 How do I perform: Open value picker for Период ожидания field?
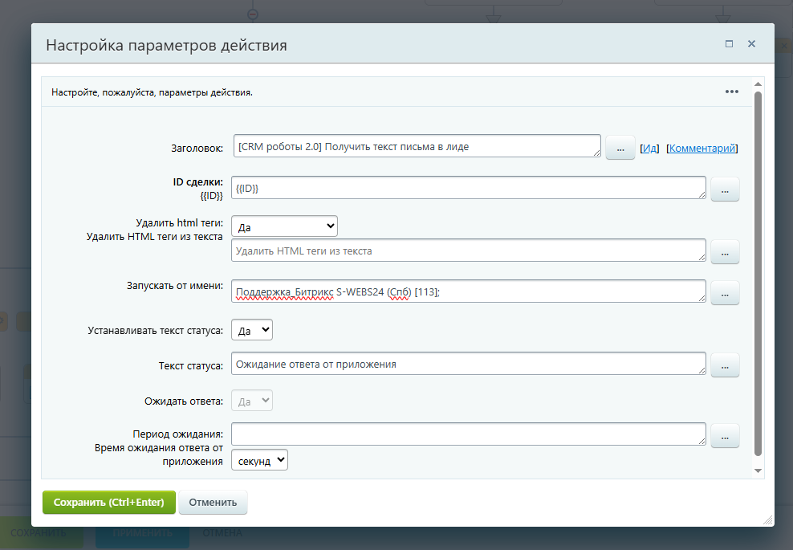(x=725, y=436)
